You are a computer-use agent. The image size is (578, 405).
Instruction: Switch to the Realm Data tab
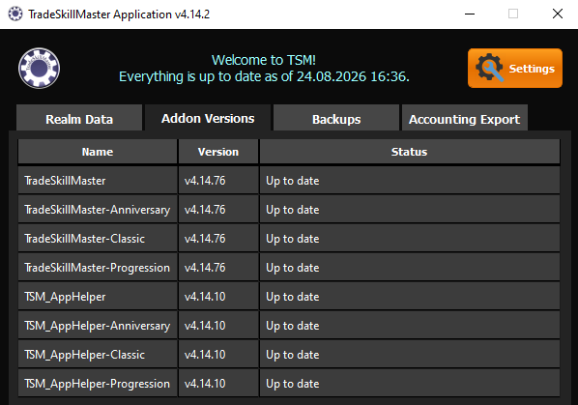pyautogui.click(x=79, y=118)
